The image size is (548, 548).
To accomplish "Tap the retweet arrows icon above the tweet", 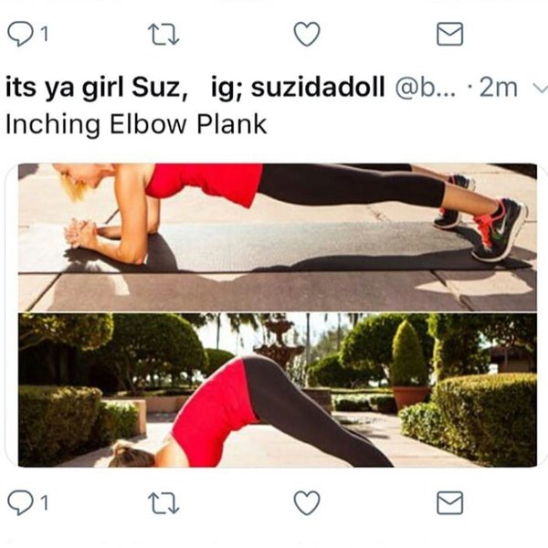I will click(x=163, y=35).
